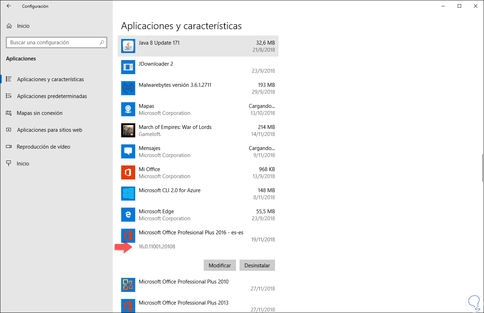This screenshot has height=313, width=484.
Task: Click March of Empires game thumbnail
Action: 128,130
